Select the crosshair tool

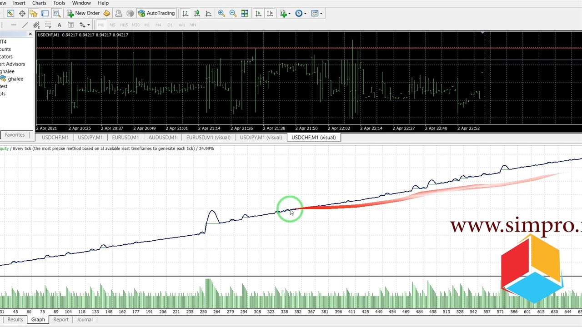point(22,13)
